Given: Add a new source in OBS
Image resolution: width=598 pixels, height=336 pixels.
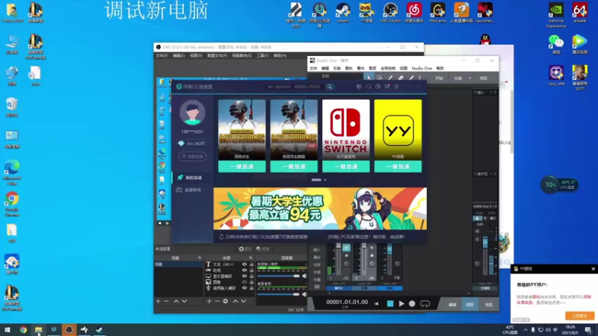Looking at the screenshot, I should [x=209, y=301].
